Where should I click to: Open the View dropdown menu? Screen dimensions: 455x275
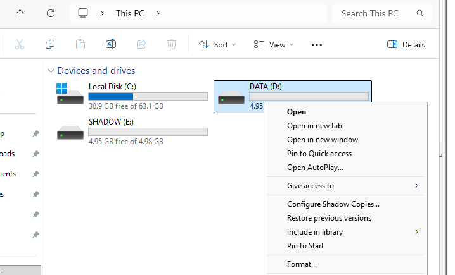click(273, 44)
